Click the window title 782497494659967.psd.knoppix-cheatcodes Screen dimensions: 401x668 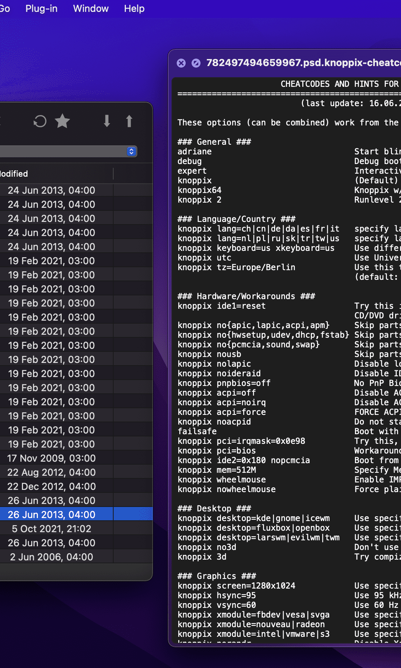(303, 63)
